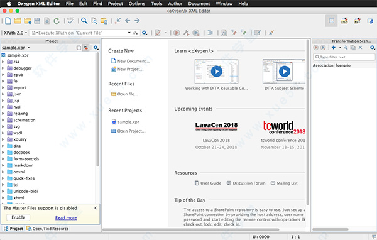Click the Open/Find Resource toolbar icon
The height and width of the screenshot is (240, 377).
104,21
